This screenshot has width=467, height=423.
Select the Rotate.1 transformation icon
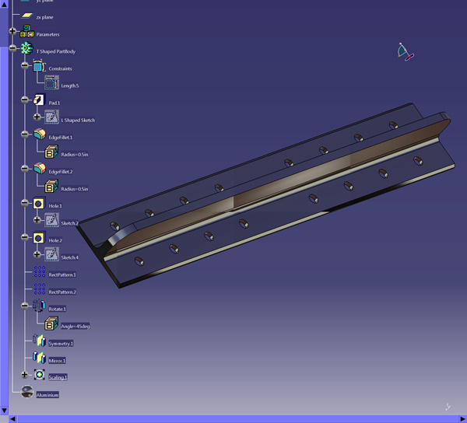(x=39, y=307)
